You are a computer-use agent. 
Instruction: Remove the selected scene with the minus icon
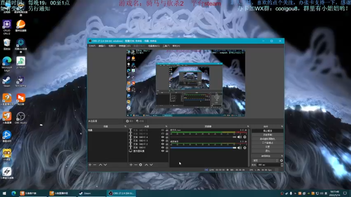tap(95, 165)
